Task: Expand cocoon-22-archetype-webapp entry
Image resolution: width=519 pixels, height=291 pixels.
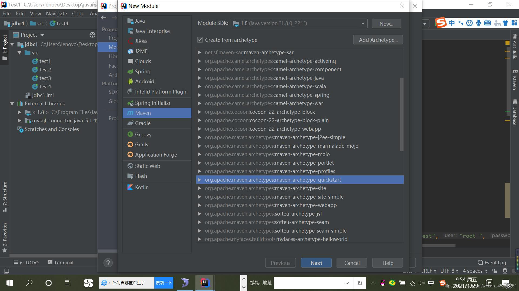Action: point(199,129)
